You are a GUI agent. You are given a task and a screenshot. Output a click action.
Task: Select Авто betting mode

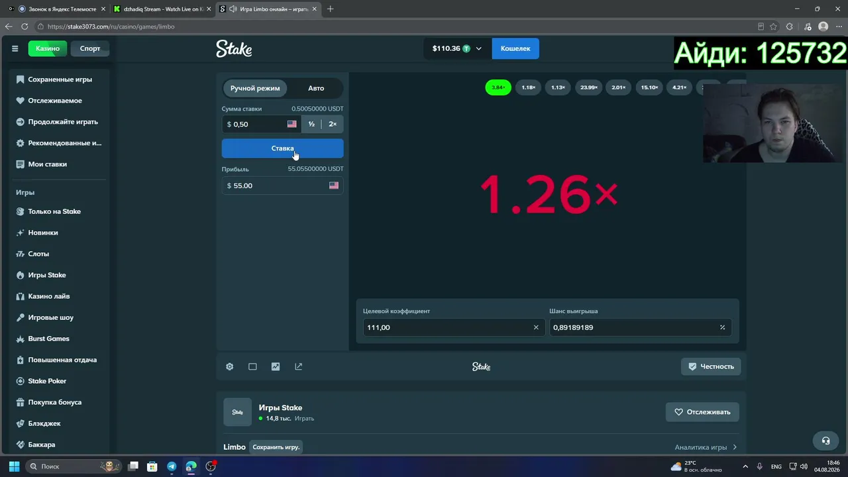click(316, 88)
